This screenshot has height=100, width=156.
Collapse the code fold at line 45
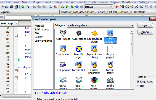(x=16, y=78)
